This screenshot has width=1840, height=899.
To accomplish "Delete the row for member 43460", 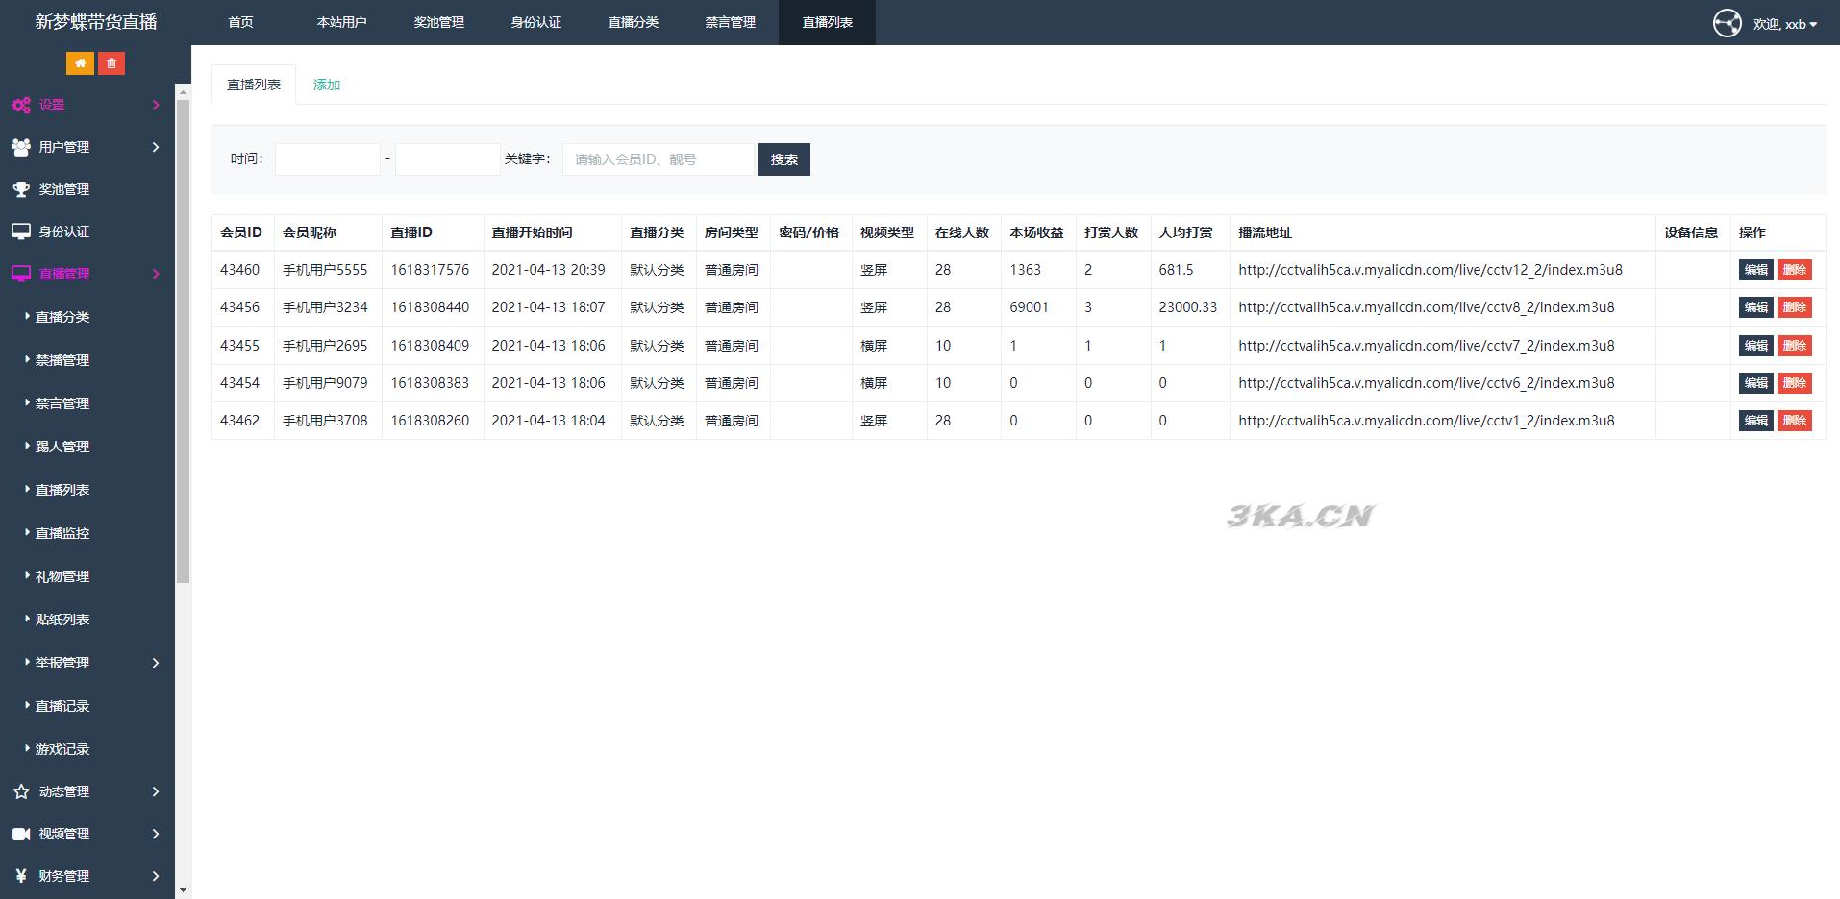I will (x=1794, y=270).
